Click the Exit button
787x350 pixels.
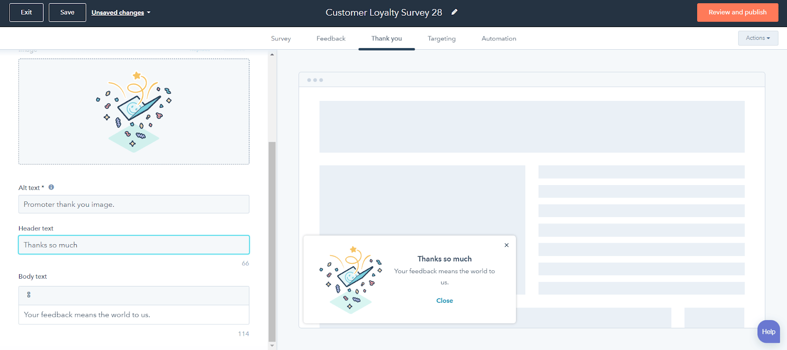pyautogui.click(x=27, y=13)
